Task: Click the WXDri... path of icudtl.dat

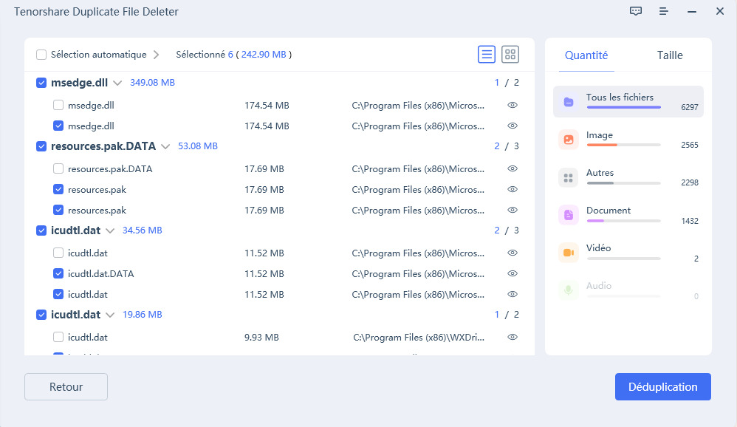Action: [x=418, y=337]
